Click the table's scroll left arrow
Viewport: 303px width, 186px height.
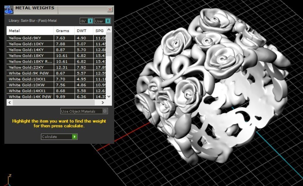10,103
